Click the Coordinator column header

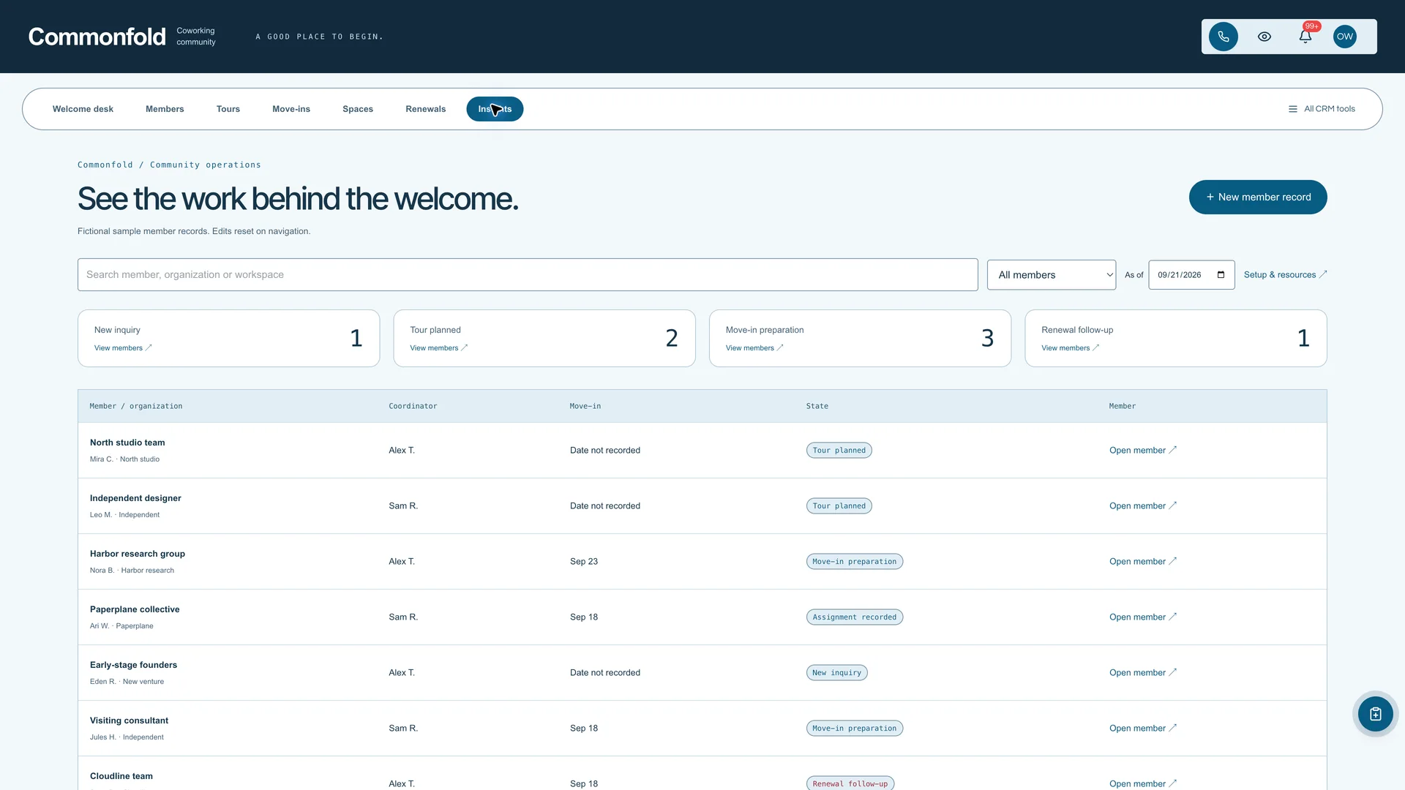point(413,406)
